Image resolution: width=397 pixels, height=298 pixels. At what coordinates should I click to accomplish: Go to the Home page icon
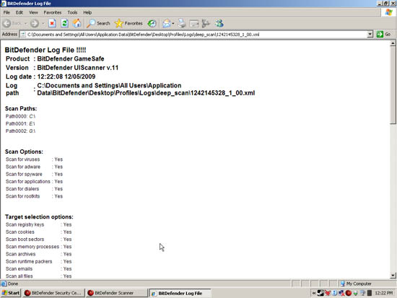click(77, 24)
